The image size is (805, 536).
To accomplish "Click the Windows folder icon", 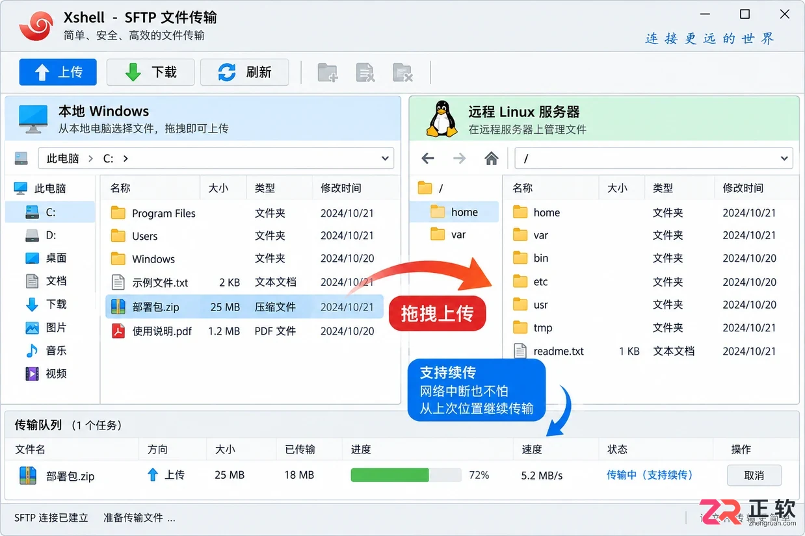I will [x=118, y=259].
